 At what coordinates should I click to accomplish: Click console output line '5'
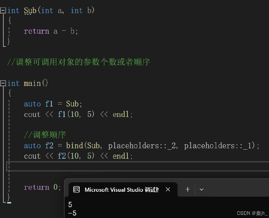[70, 205]
